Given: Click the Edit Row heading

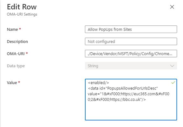Looking at the screenshot, I should [22, 7].
